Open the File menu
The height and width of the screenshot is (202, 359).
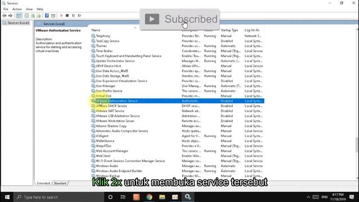(x=6, y=9)
